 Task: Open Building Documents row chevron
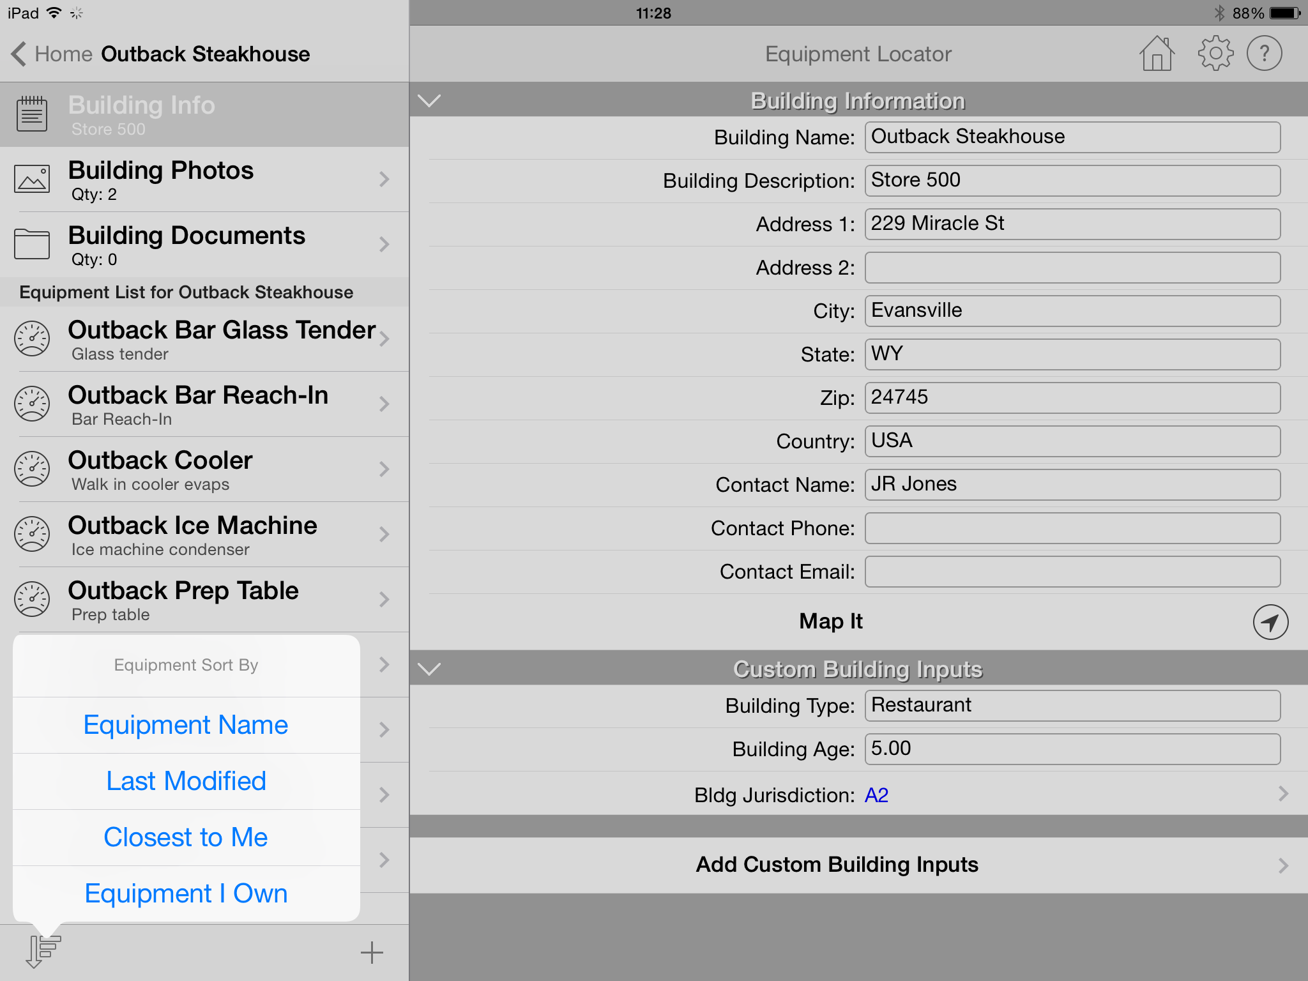(x=384, y=244)
